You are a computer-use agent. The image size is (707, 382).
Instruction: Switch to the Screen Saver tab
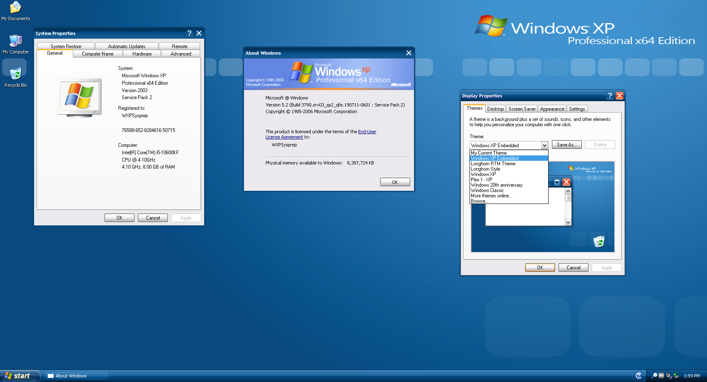click(x=521, y=109)
